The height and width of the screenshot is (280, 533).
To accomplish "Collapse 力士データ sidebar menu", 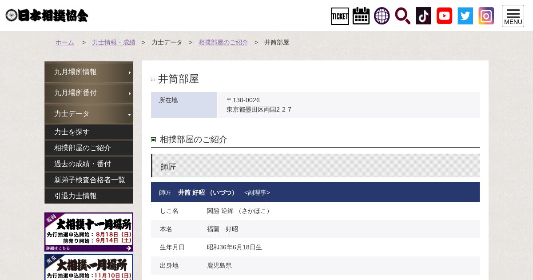I will click(89, 114).
